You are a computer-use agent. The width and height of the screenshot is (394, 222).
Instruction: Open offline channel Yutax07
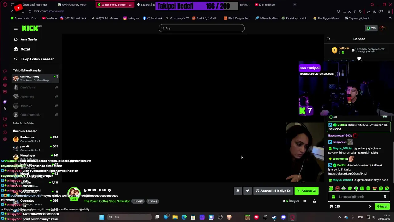click(x=35, y=105)
